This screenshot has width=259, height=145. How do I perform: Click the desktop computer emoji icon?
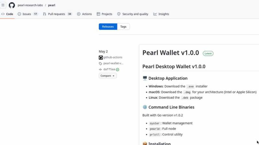145,78
